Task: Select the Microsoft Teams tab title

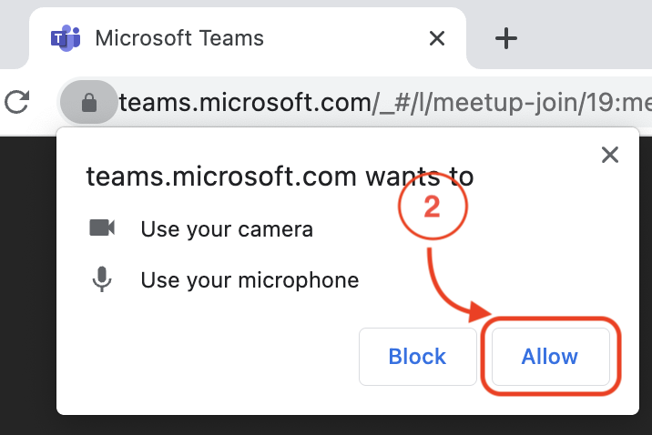Action: [x=179, y=38]
